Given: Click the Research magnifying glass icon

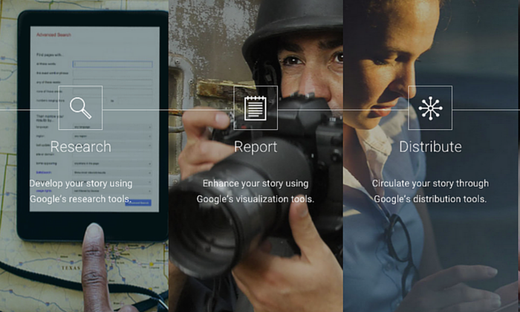Looking at the screenshot, I should 80,108.
